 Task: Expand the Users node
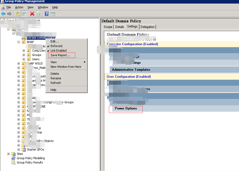coord(24,59)
